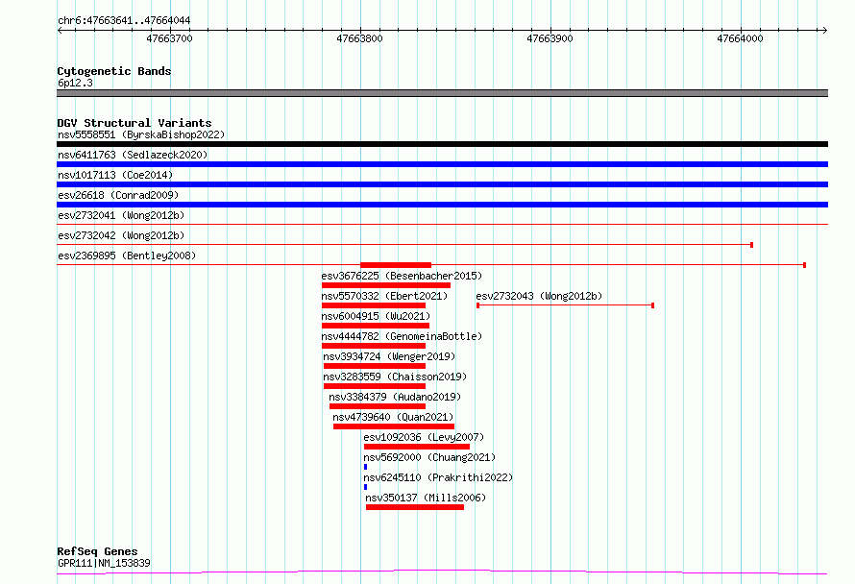The height and width of the screenshot is (584, 855).
Task: Select the small blue nsv6245110 Prakrithi2022 marker
Action: click(365, 487)
